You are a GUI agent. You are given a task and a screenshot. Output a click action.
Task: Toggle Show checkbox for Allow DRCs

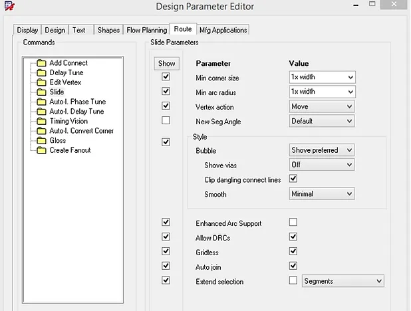(166, 237)
